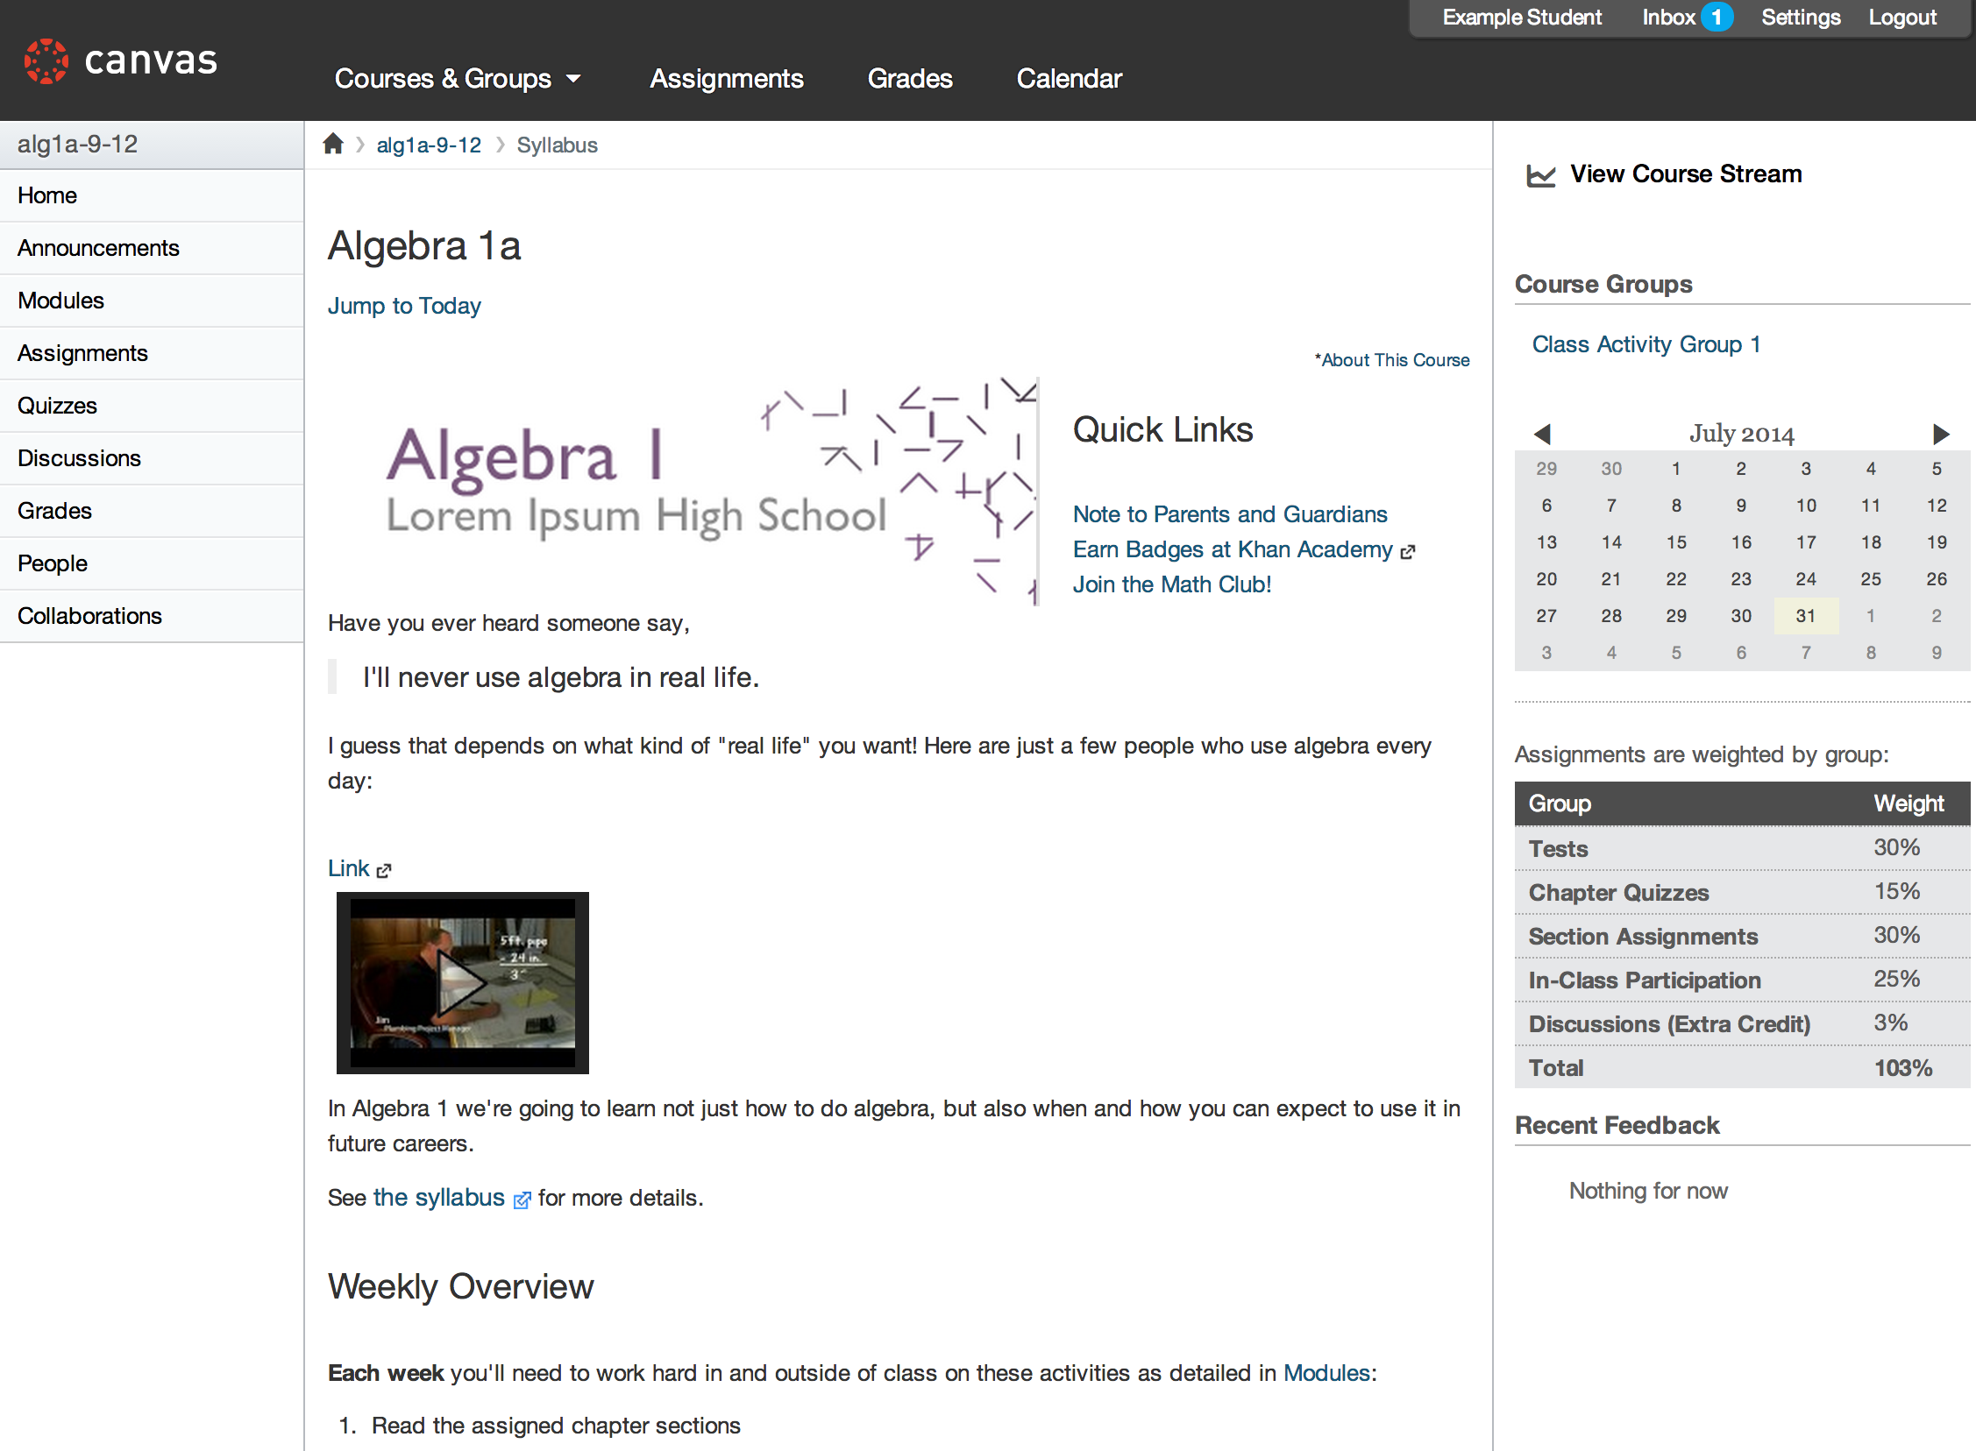Click the Section Assignments weight row
1976x1451 pixels.
[1741, 937]
